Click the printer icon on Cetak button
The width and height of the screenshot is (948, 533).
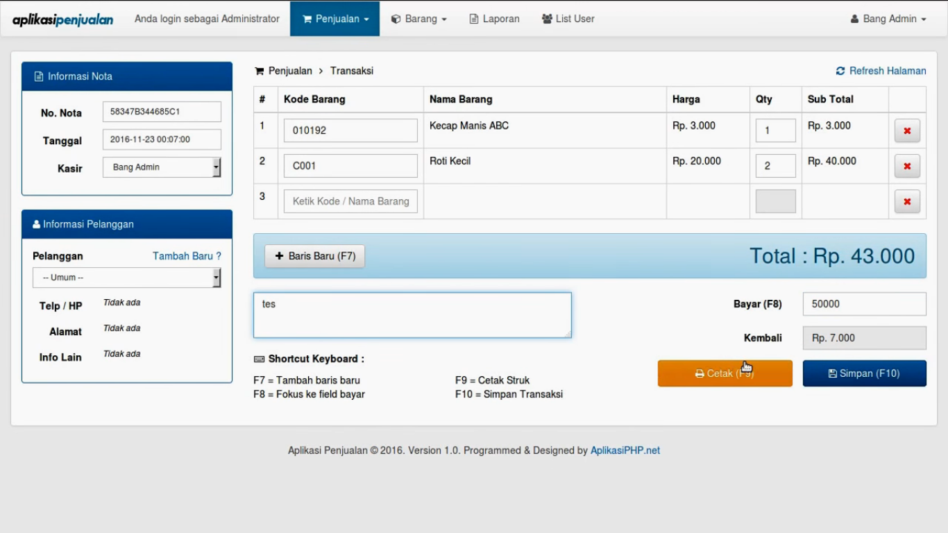click(700, 373)
